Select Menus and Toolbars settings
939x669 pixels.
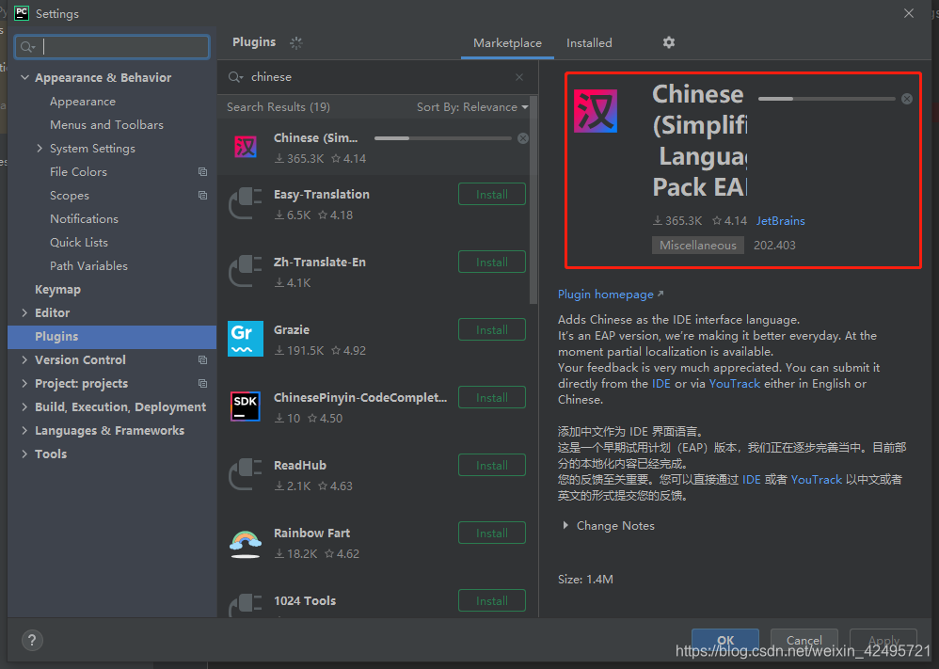(x=106, y=124)
